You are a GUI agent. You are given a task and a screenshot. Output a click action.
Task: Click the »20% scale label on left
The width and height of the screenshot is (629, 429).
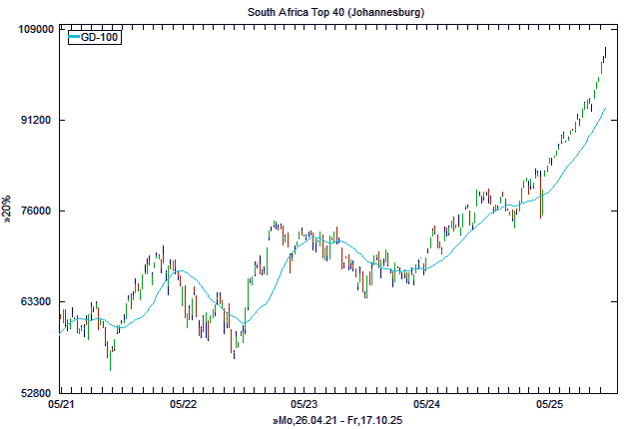[8, 211]
